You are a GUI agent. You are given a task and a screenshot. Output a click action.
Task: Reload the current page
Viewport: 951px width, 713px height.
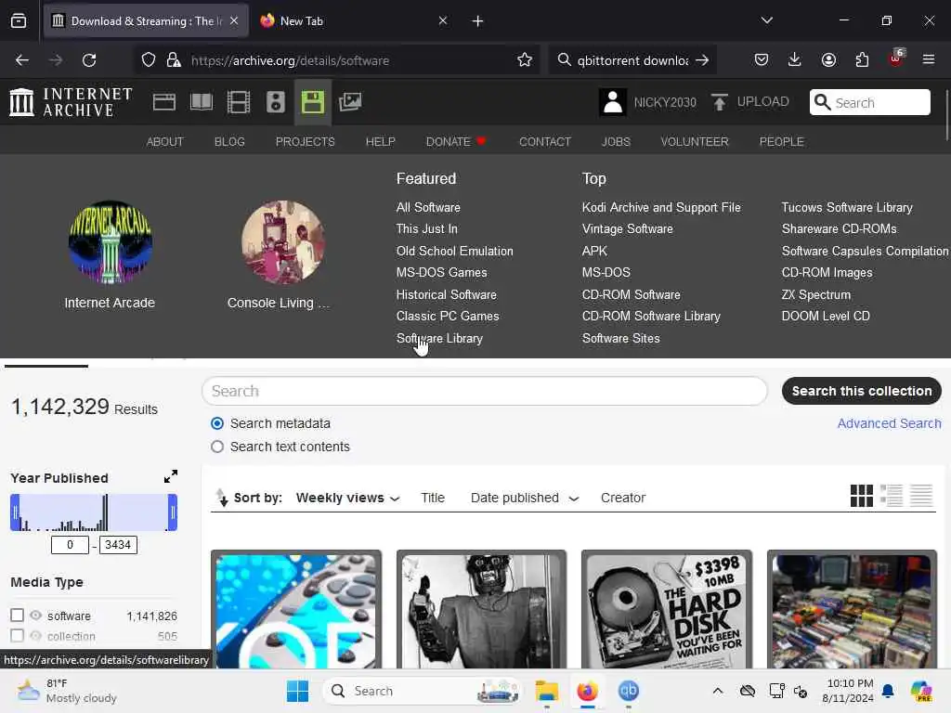coord(89,60)
